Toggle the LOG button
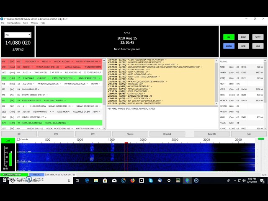 (x=258, y=46)
